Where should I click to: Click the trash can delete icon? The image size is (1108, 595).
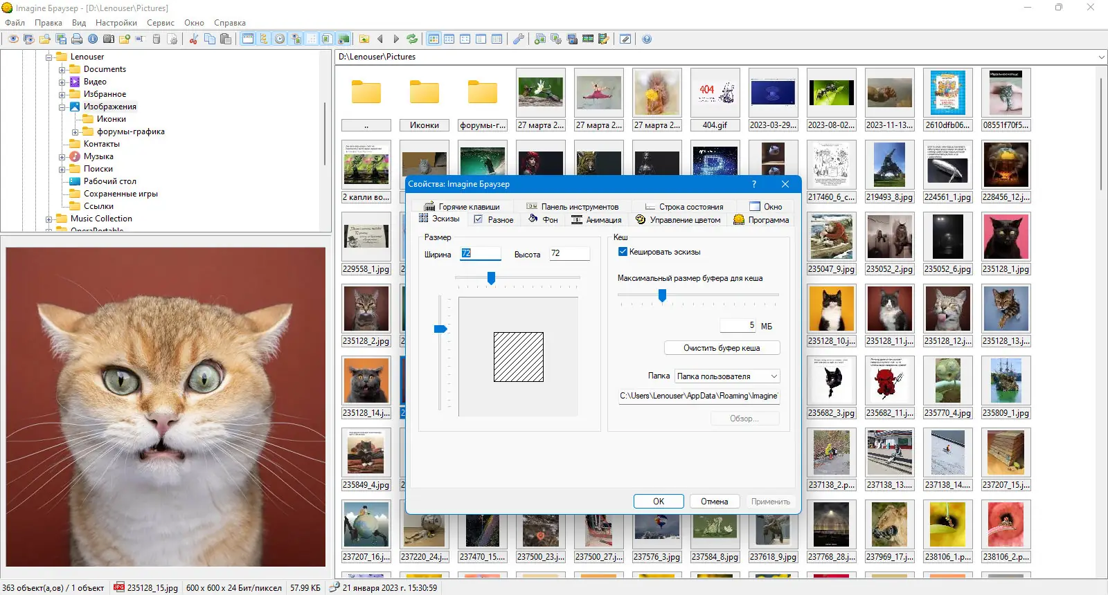[157, 39]
